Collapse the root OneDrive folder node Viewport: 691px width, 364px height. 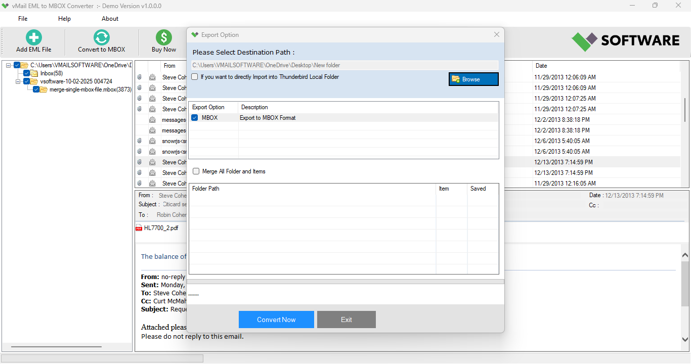tap(8, 65)
